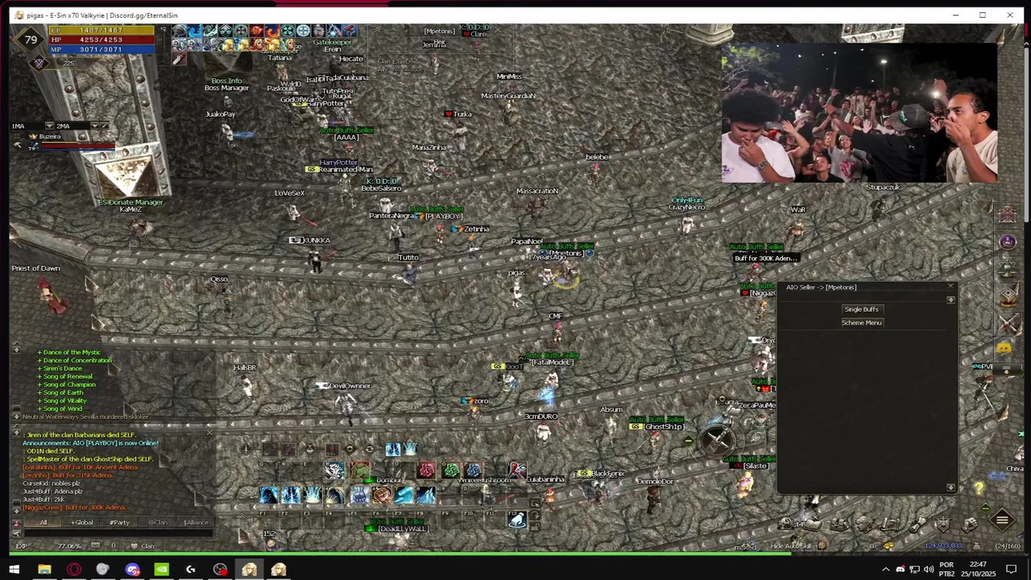Click AIO Seller dialog scroll-up arrow

tap(951, 300)
